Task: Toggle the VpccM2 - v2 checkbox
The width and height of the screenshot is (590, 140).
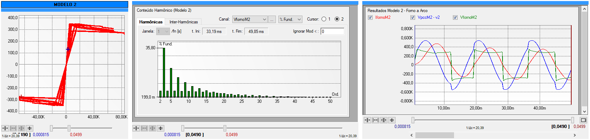Action: click(413, 17)
